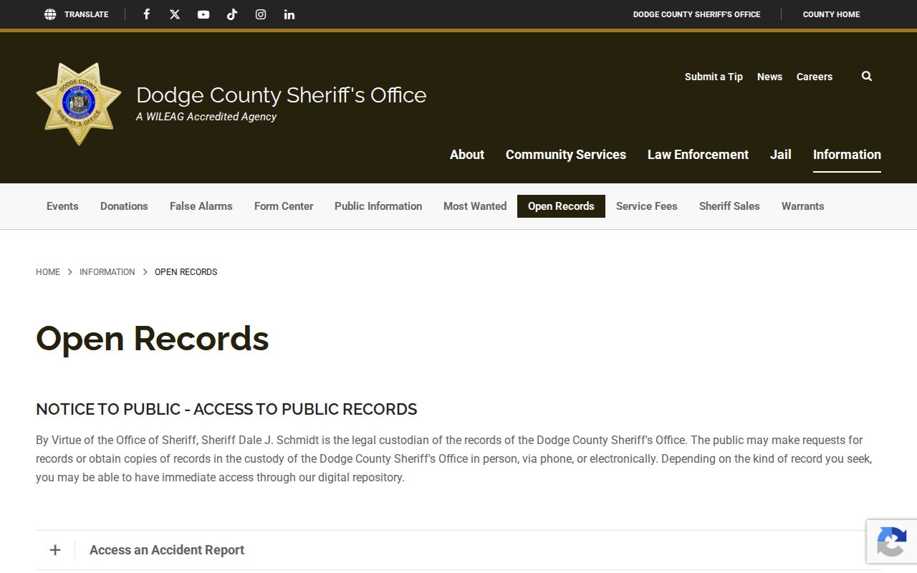Open the LinkedIn icon
Screen dimensions: 917x573
point(289,14)
